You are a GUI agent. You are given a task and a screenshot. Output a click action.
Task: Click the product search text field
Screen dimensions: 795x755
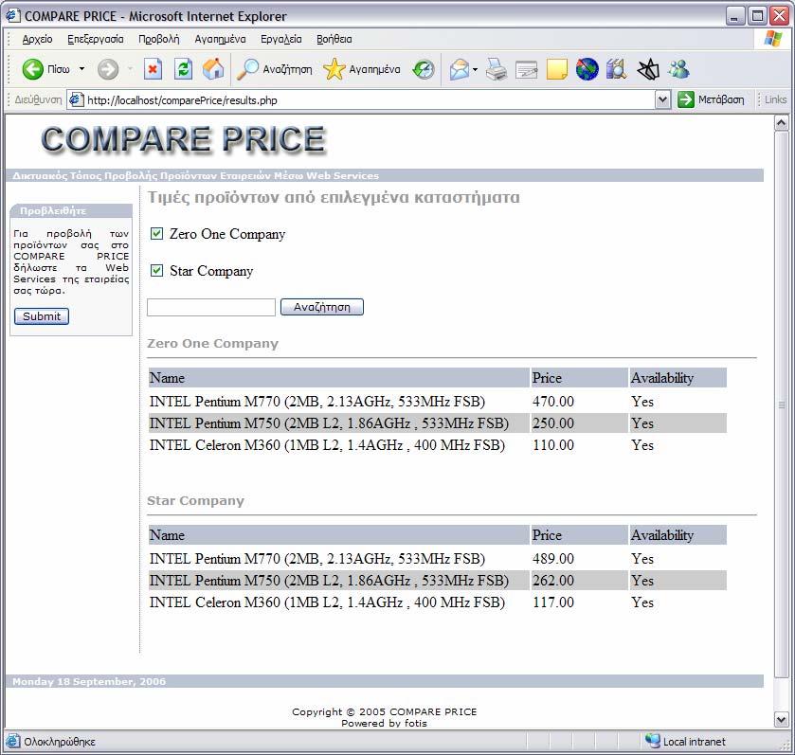(211, 307)
